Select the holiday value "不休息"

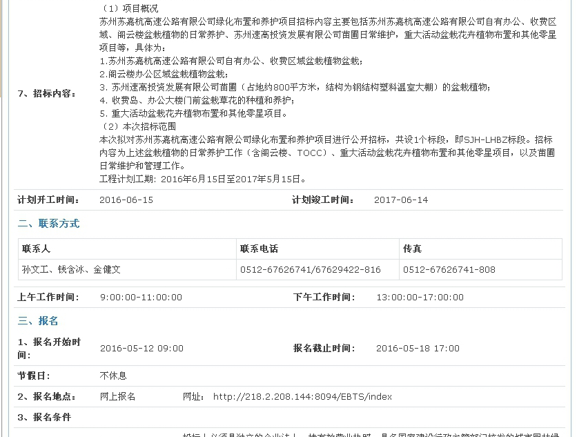(x=113, y=376)
